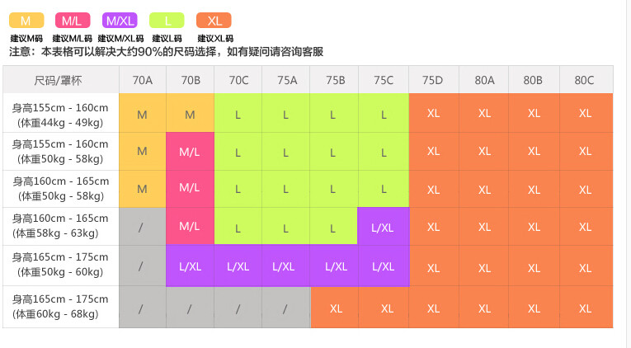The image size is (631, 348).
Task: Click the 80C column header
Action: point(585,80)
